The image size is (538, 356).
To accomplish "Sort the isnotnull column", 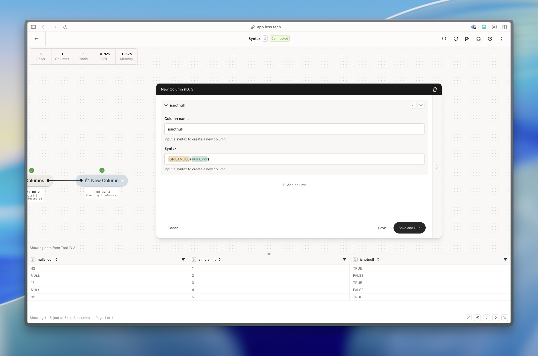I will 378,260.
